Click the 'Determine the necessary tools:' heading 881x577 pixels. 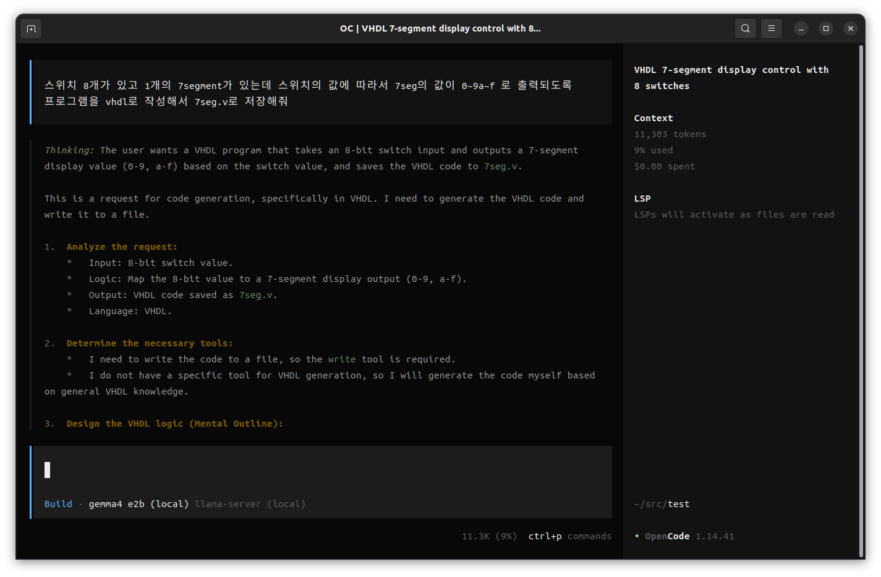(x=150, y=343)
